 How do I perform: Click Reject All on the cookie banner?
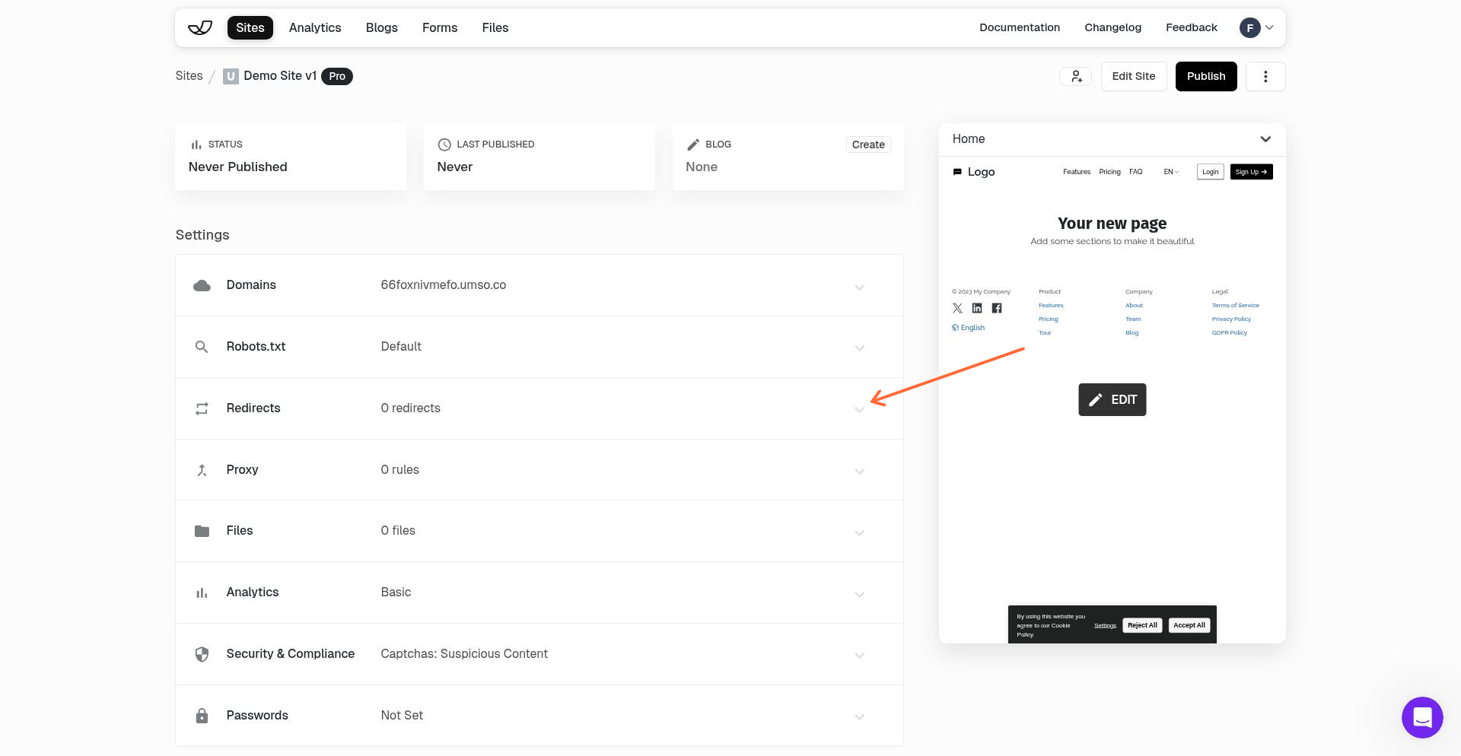(x=1142, y=625)
